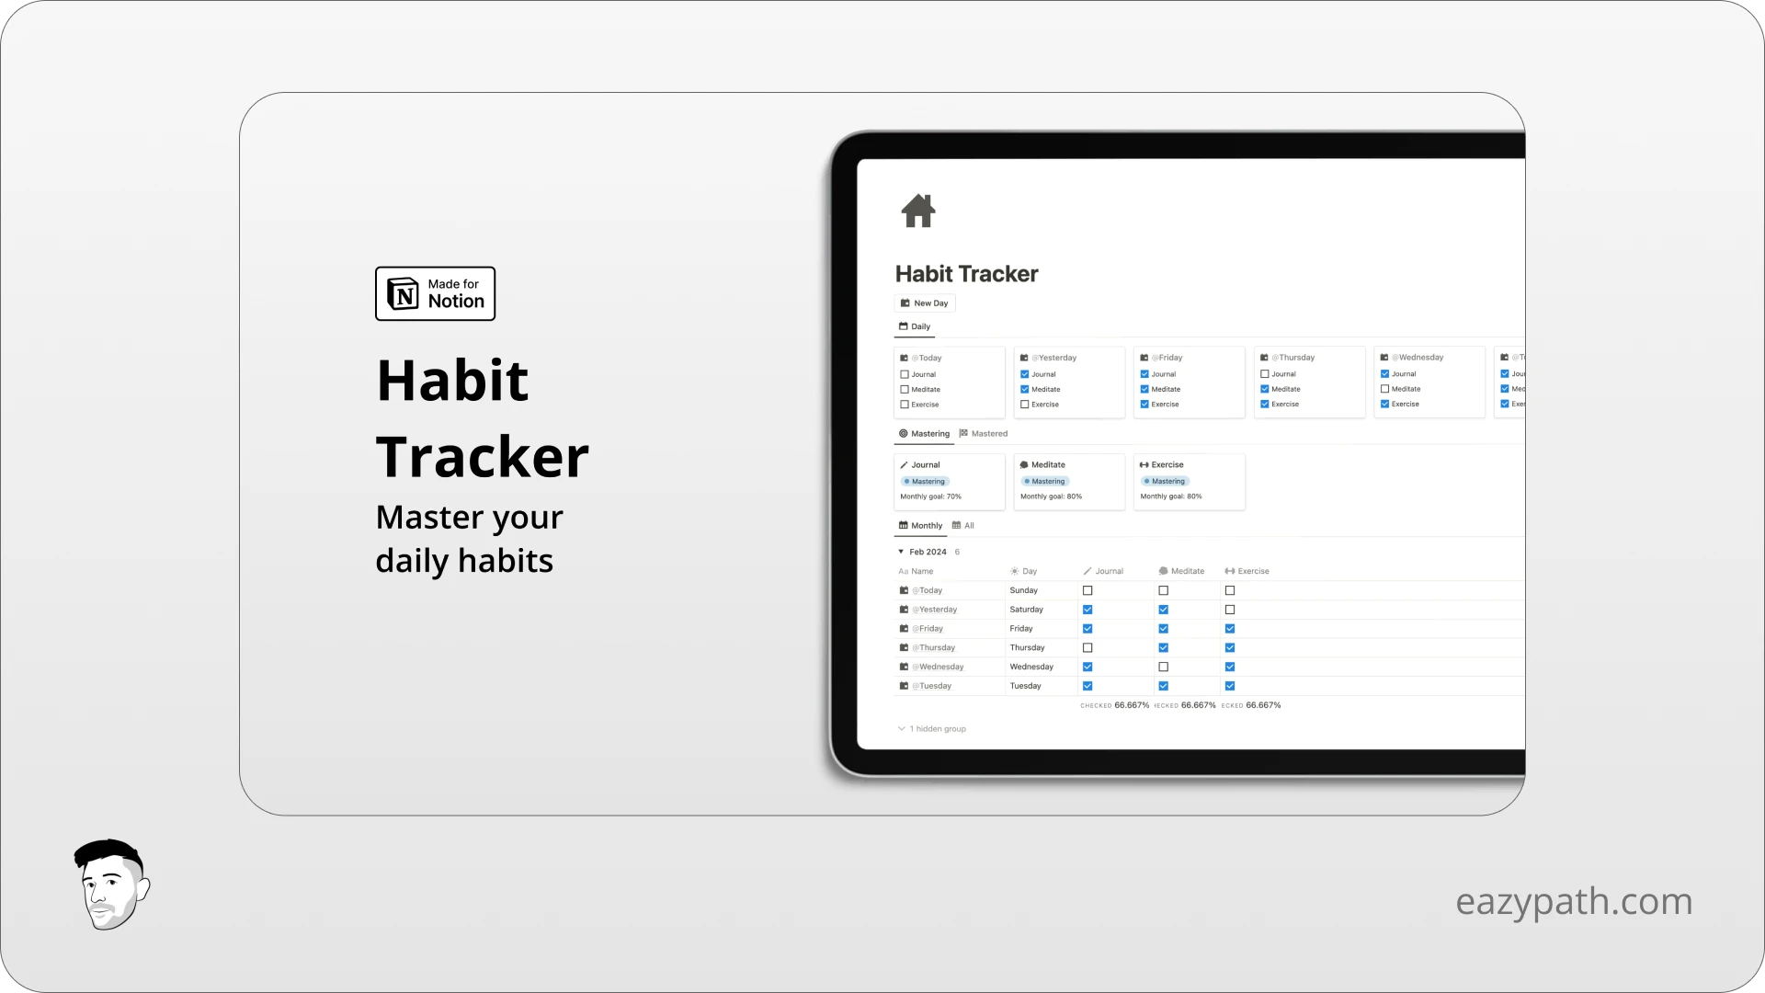Click the All items list icon
Screen dimensions: 1765x993
point(956,524)
